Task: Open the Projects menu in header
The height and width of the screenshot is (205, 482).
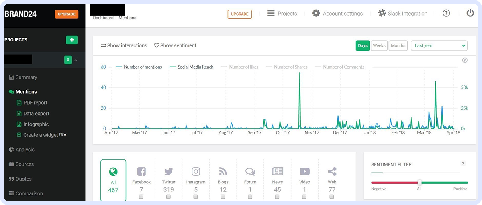Action: tap(282, 14)
